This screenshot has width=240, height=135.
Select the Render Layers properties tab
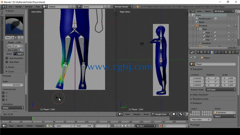point(202,52)
